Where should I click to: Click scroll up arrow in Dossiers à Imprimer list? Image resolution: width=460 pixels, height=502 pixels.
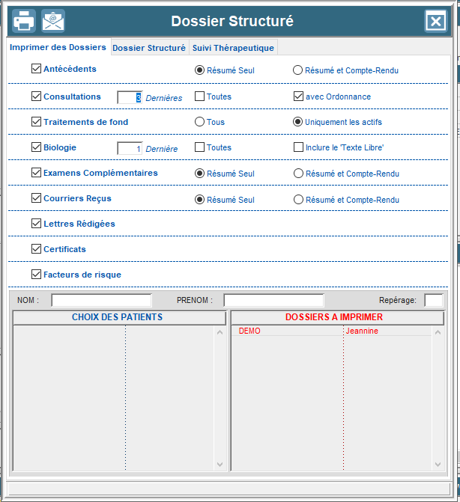coord(438,331)
